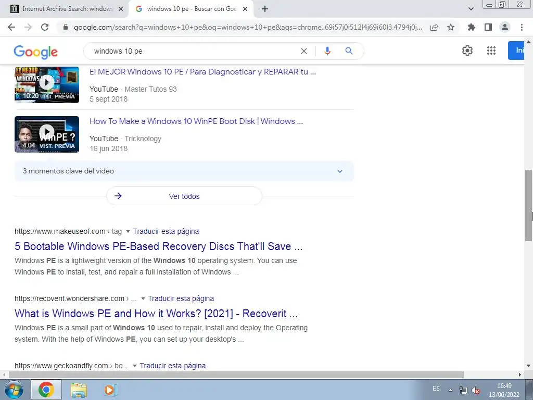Open the Extensions puzzle icon
Screen dimensions: 533x400
[x=472, y=27]
